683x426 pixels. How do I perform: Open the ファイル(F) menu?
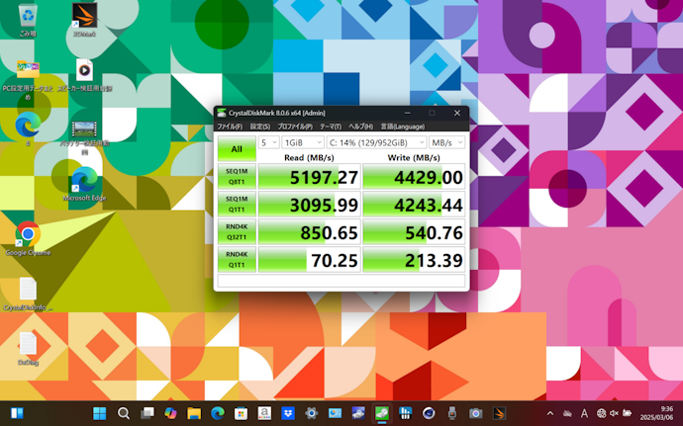pos(230,127)
